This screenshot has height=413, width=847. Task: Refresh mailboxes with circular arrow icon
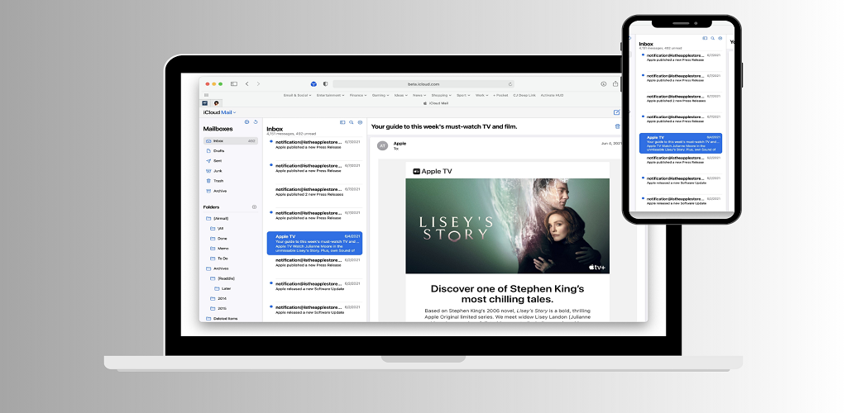point(256,122)
